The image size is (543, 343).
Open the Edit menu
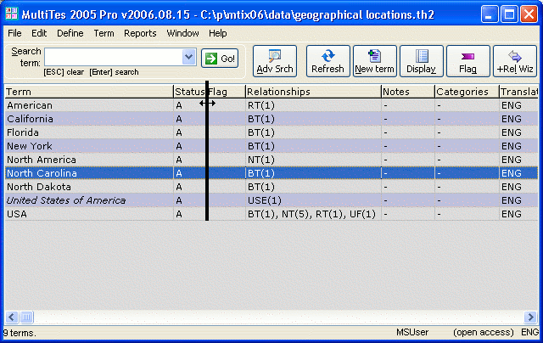(39, 33)
